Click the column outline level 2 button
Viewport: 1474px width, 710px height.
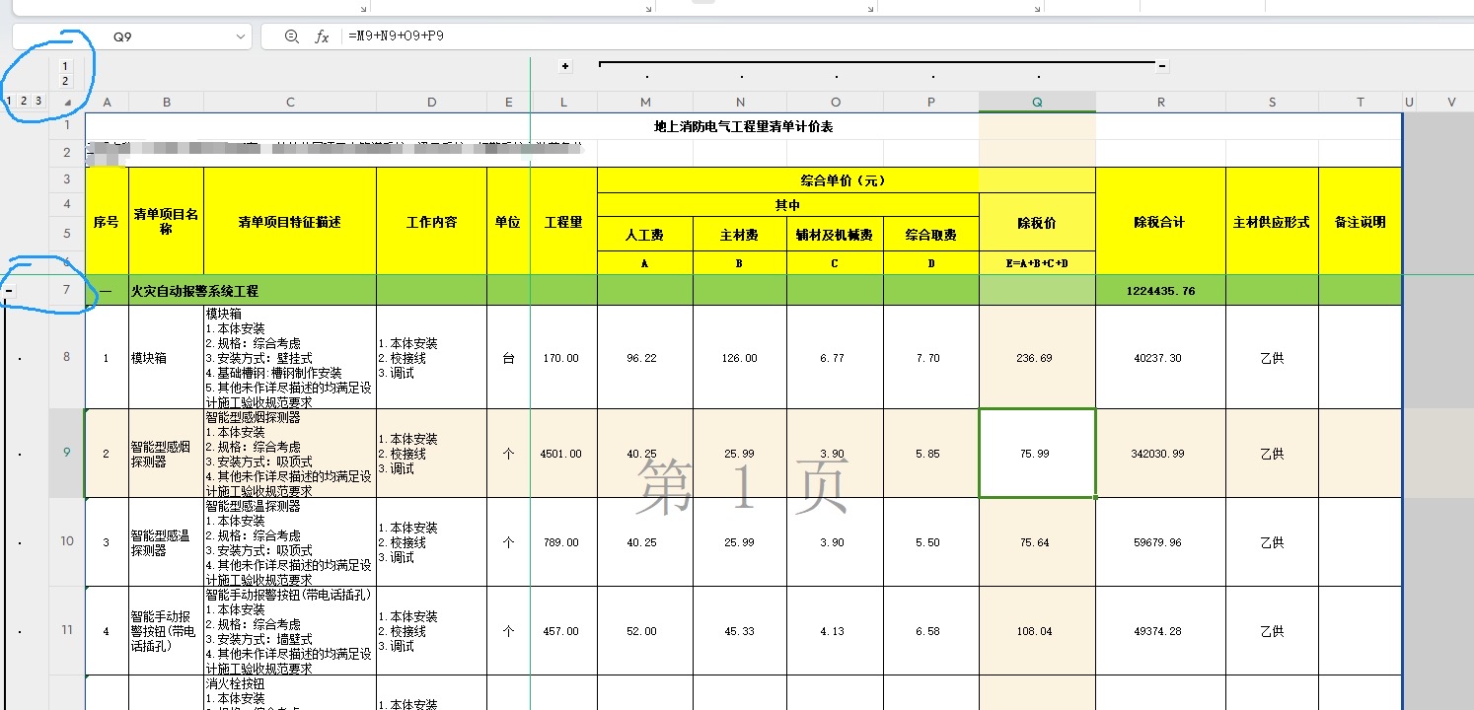click(65, 81)
